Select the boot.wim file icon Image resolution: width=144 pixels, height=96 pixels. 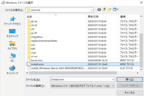click(29, 60)
